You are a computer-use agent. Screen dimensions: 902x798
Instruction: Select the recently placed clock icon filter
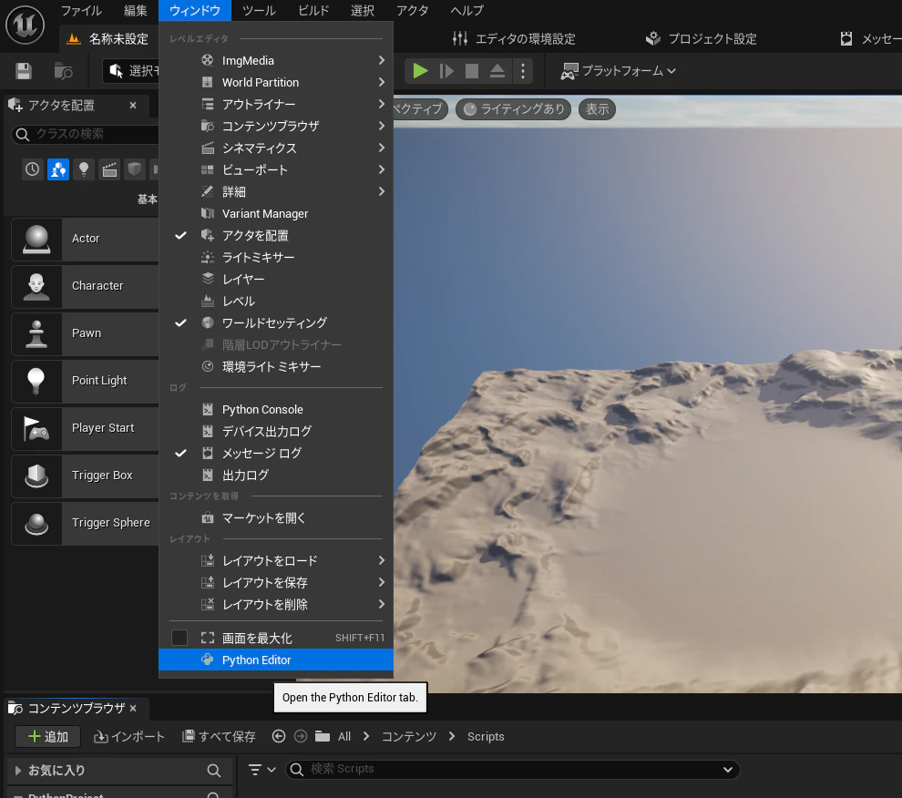(x=32, y=169)
